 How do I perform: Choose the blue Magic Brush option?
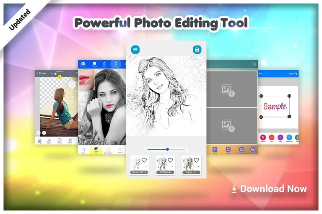point(289,138)
